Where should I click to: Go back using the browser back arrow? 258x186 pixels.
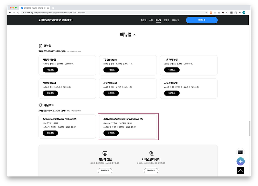pyautogui.click(x=10, y=12)
